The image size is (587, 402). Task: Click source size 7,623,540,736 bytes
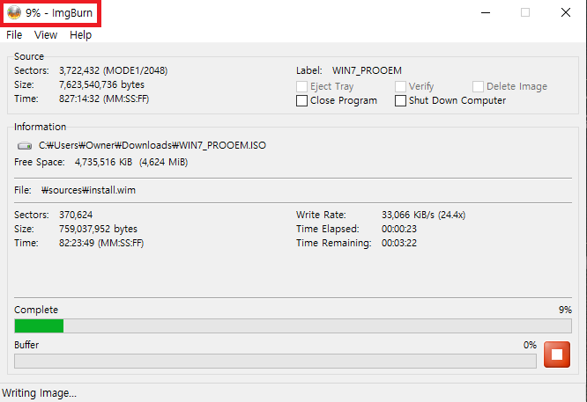pos(101,84)
